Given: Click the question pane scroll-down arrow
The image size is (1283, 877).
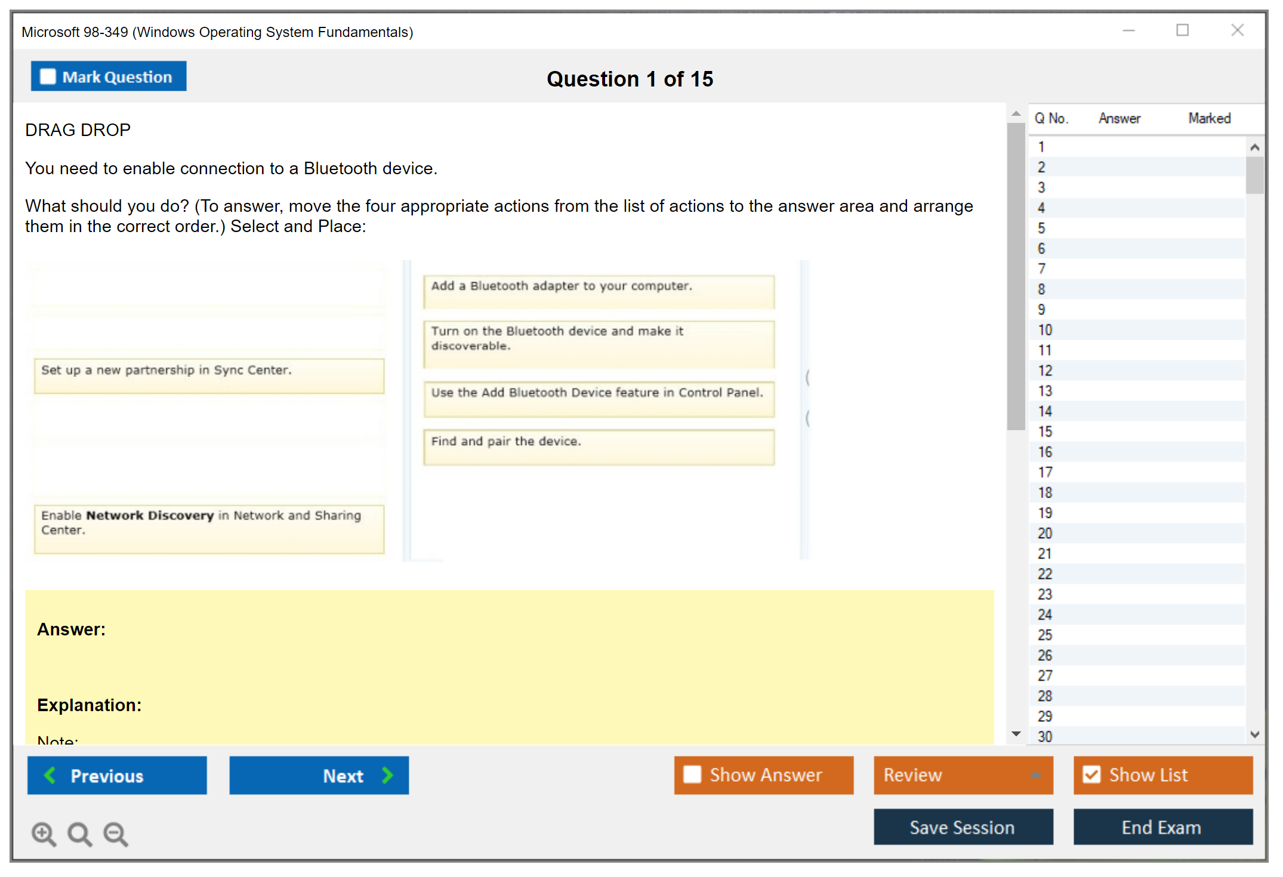Looking at the screenshot, I should [x=1016, y=734].
